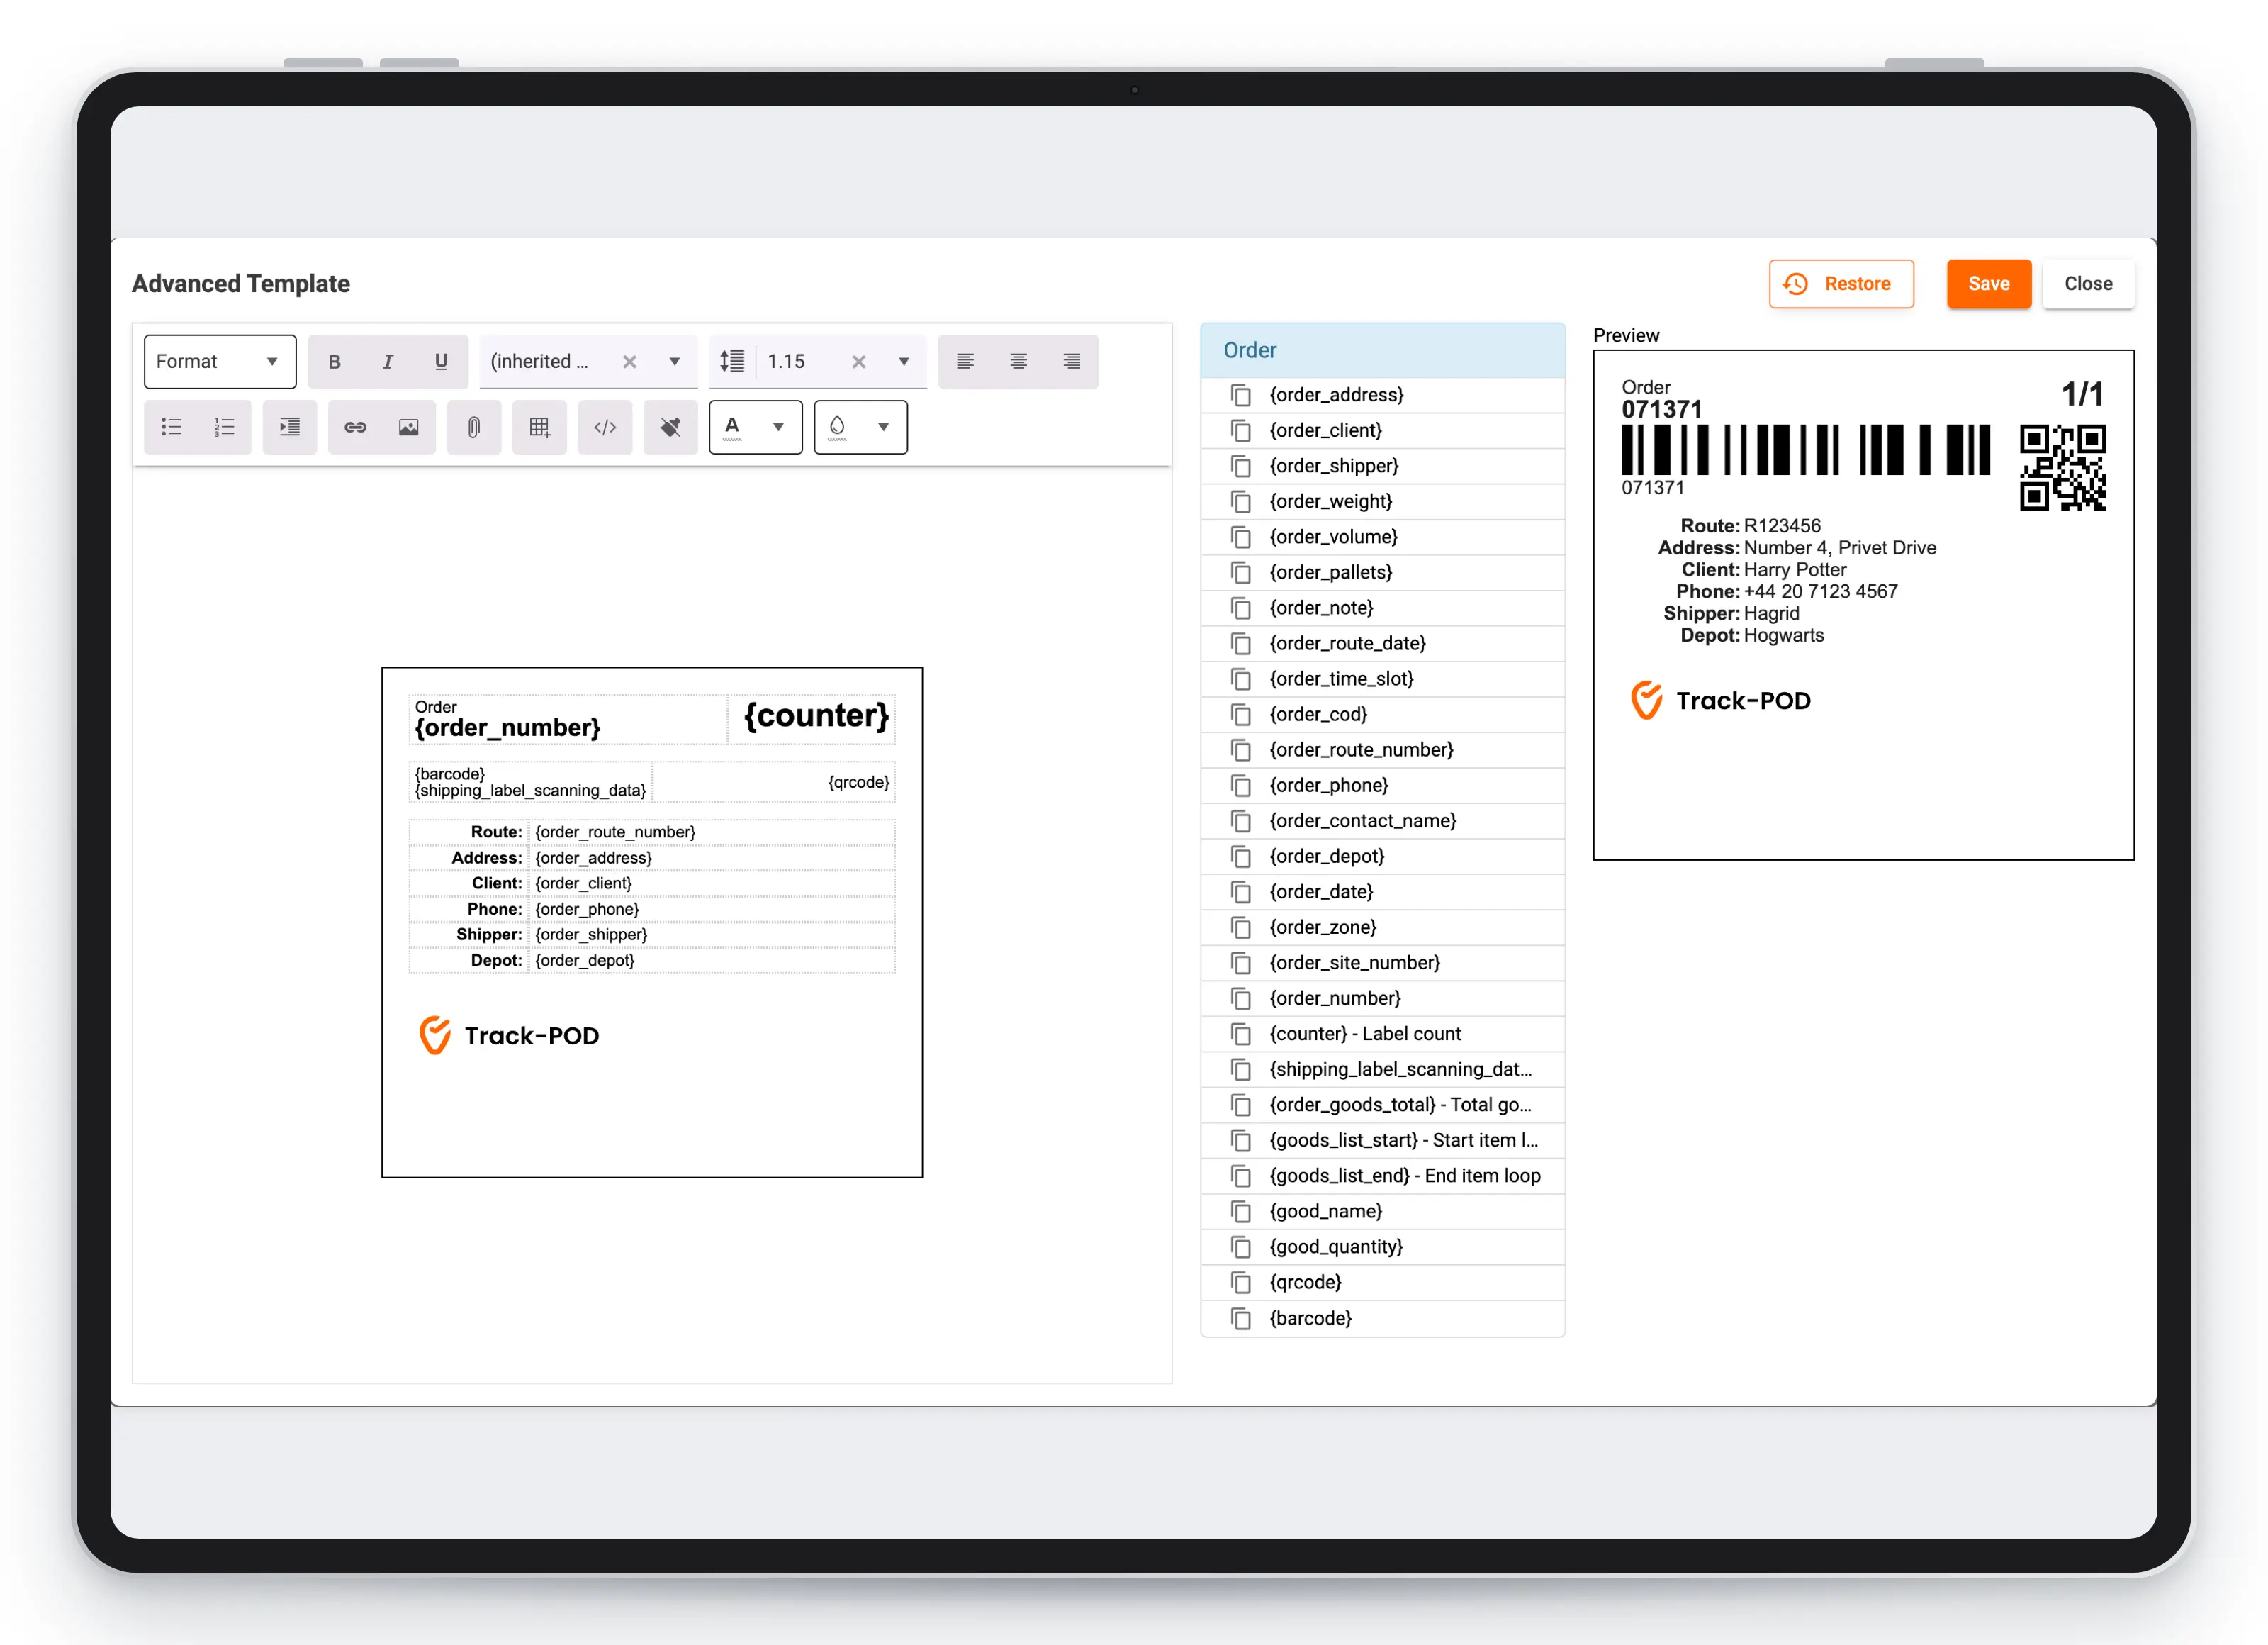Click the attachment paperclip icon
The width and height of the screenshot is (2268, 1645).
pos(474,428)
